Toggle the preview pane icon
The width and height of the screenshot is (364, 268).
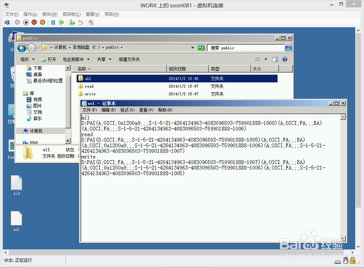click(275, 59)
